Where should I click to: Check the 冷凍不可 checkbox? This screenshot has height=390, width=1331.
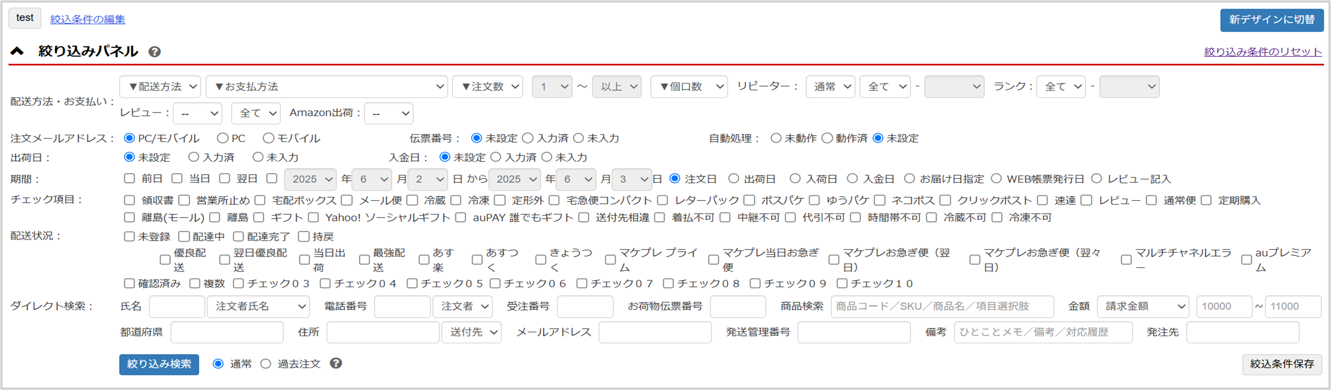[x=997, y=218]
